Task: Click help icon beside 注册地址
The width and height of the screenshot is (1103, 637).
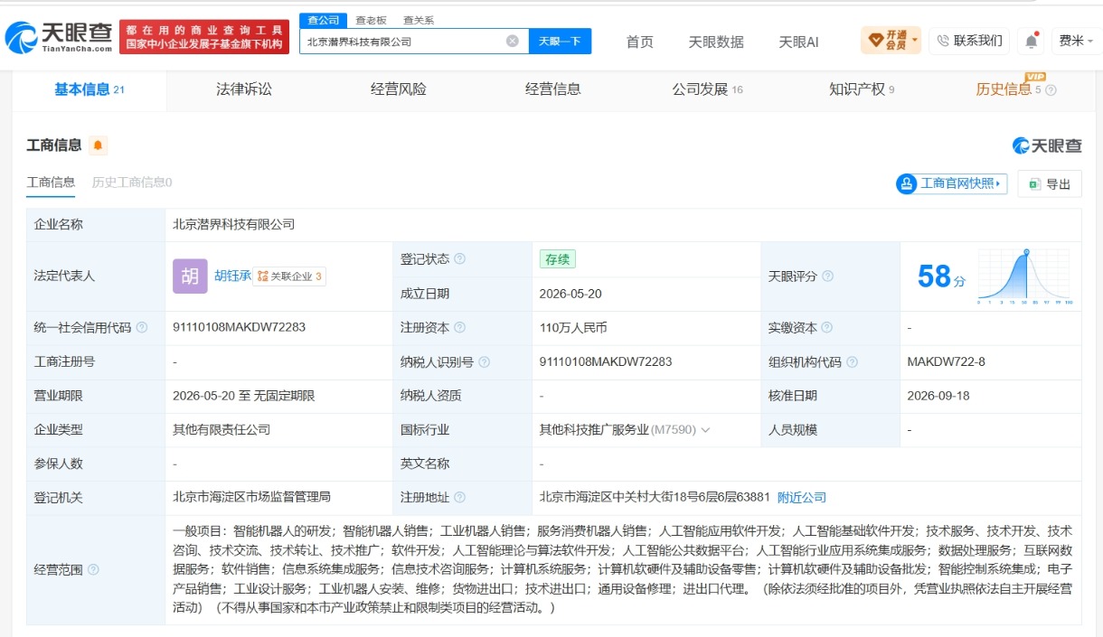Action: tap(459, 497)
